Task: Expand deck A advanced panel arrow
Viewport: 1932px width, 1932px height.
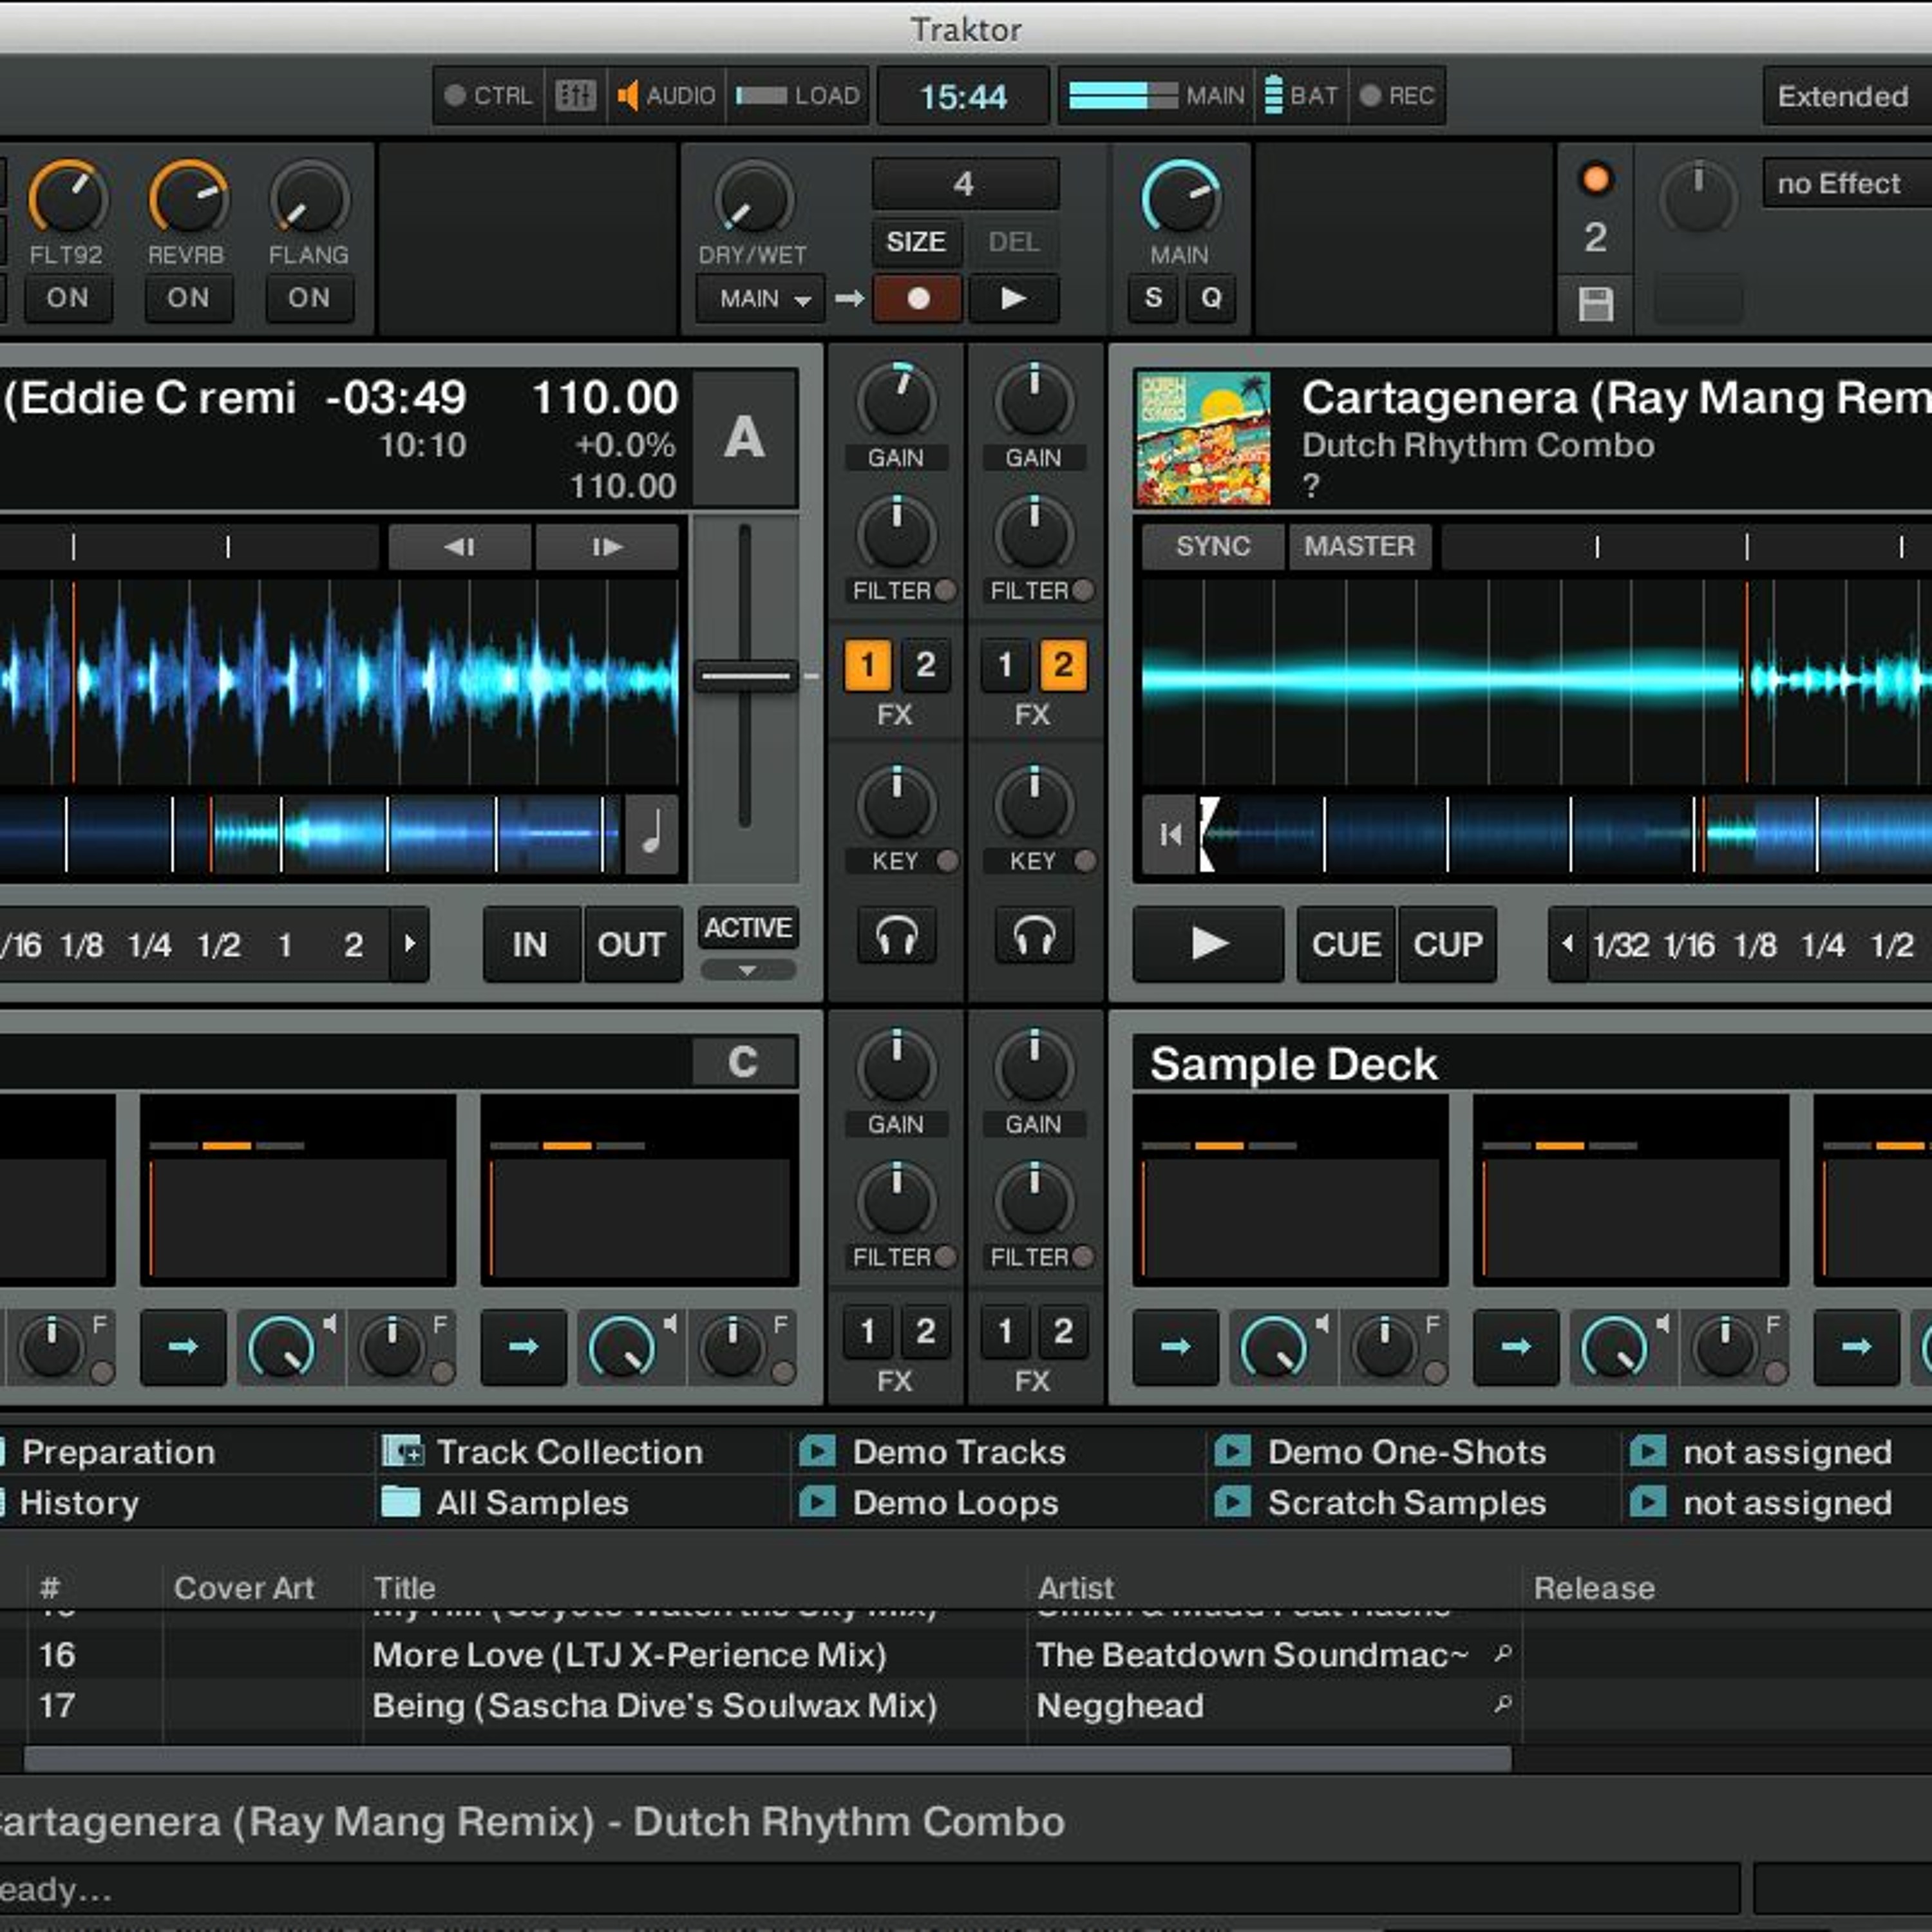Action: point(747,970)
